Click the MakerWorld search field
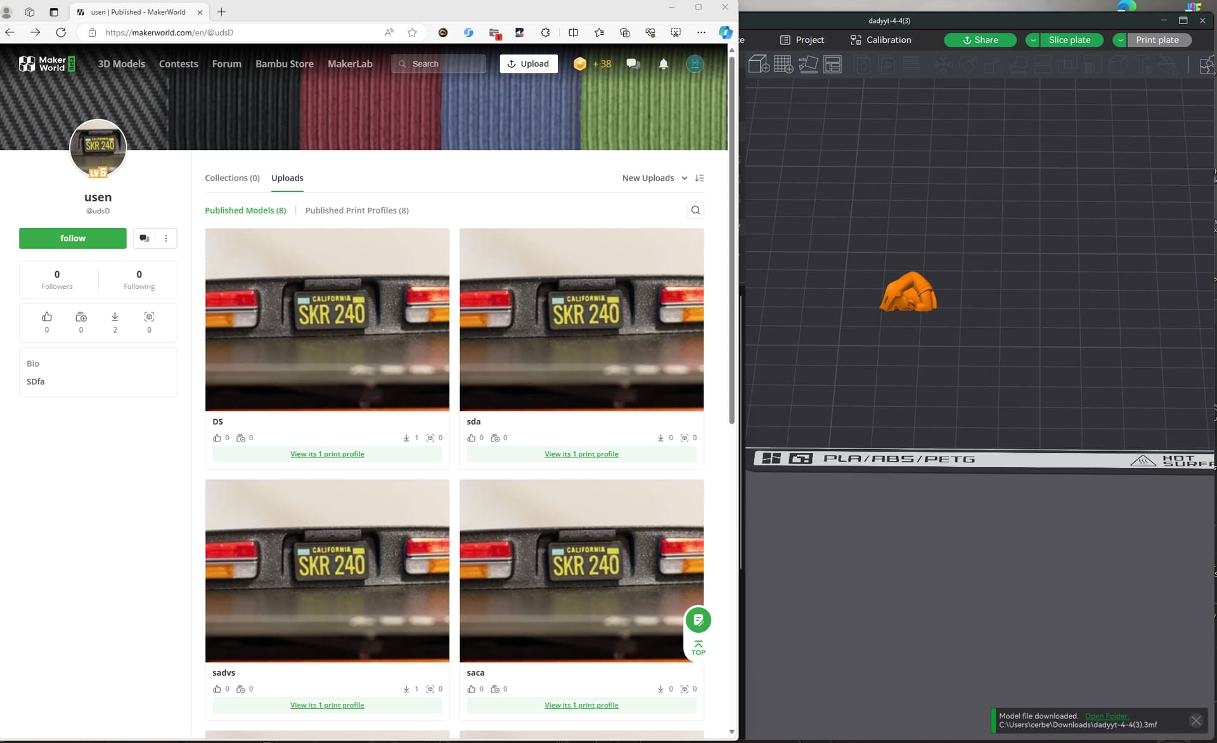Screen dimensions: 1217x743 pos(439,63)
